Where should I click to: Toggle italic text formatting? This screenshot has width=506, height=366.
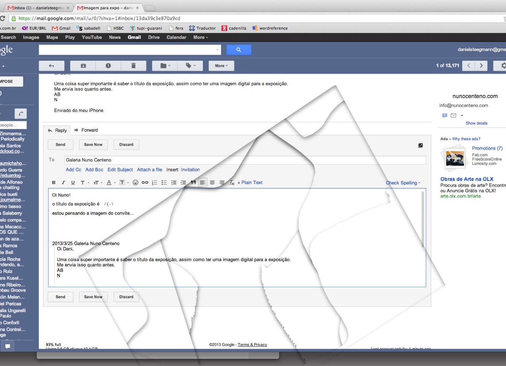pos(63,182)
